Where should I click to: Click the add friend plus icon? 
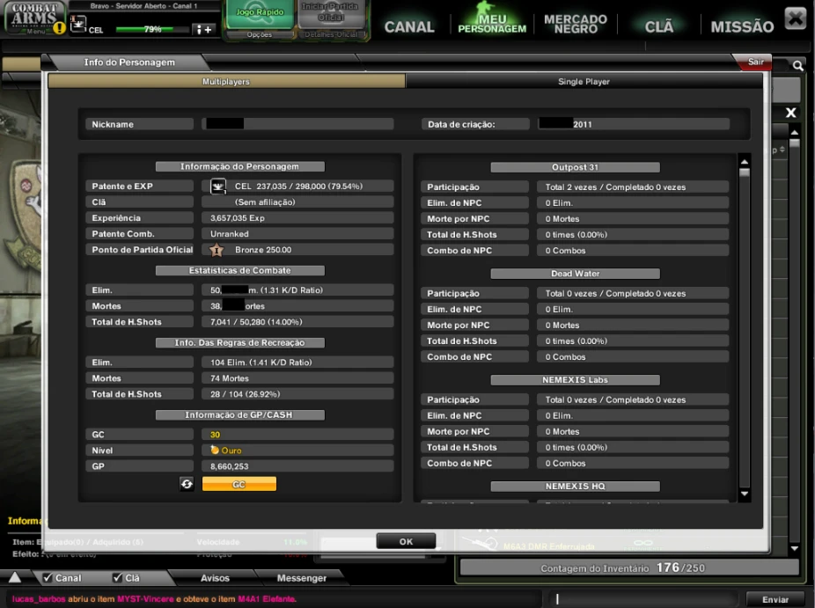coord(203,30)
